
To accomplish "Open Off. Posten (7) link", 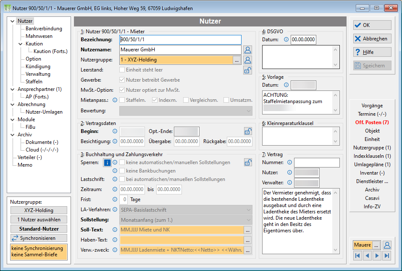I will click(372, 122).
